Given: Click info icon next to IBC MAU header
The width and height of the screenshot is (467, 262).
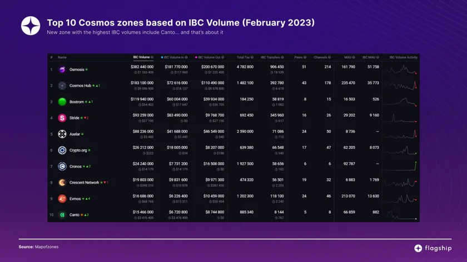Looking at the screenshot, I should pos(377,57).
